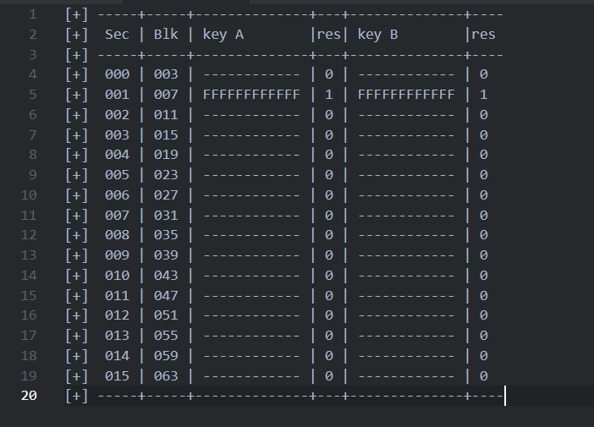Screen dimensions: 594x427
Task: Click the 'Sec' column header text
Action: point(117,35)
